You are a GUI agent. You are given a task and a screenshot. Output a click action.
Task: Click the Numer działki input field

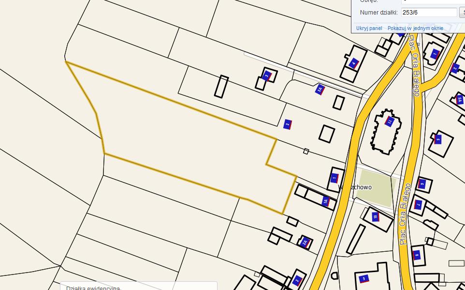click(x=429, y=13)
